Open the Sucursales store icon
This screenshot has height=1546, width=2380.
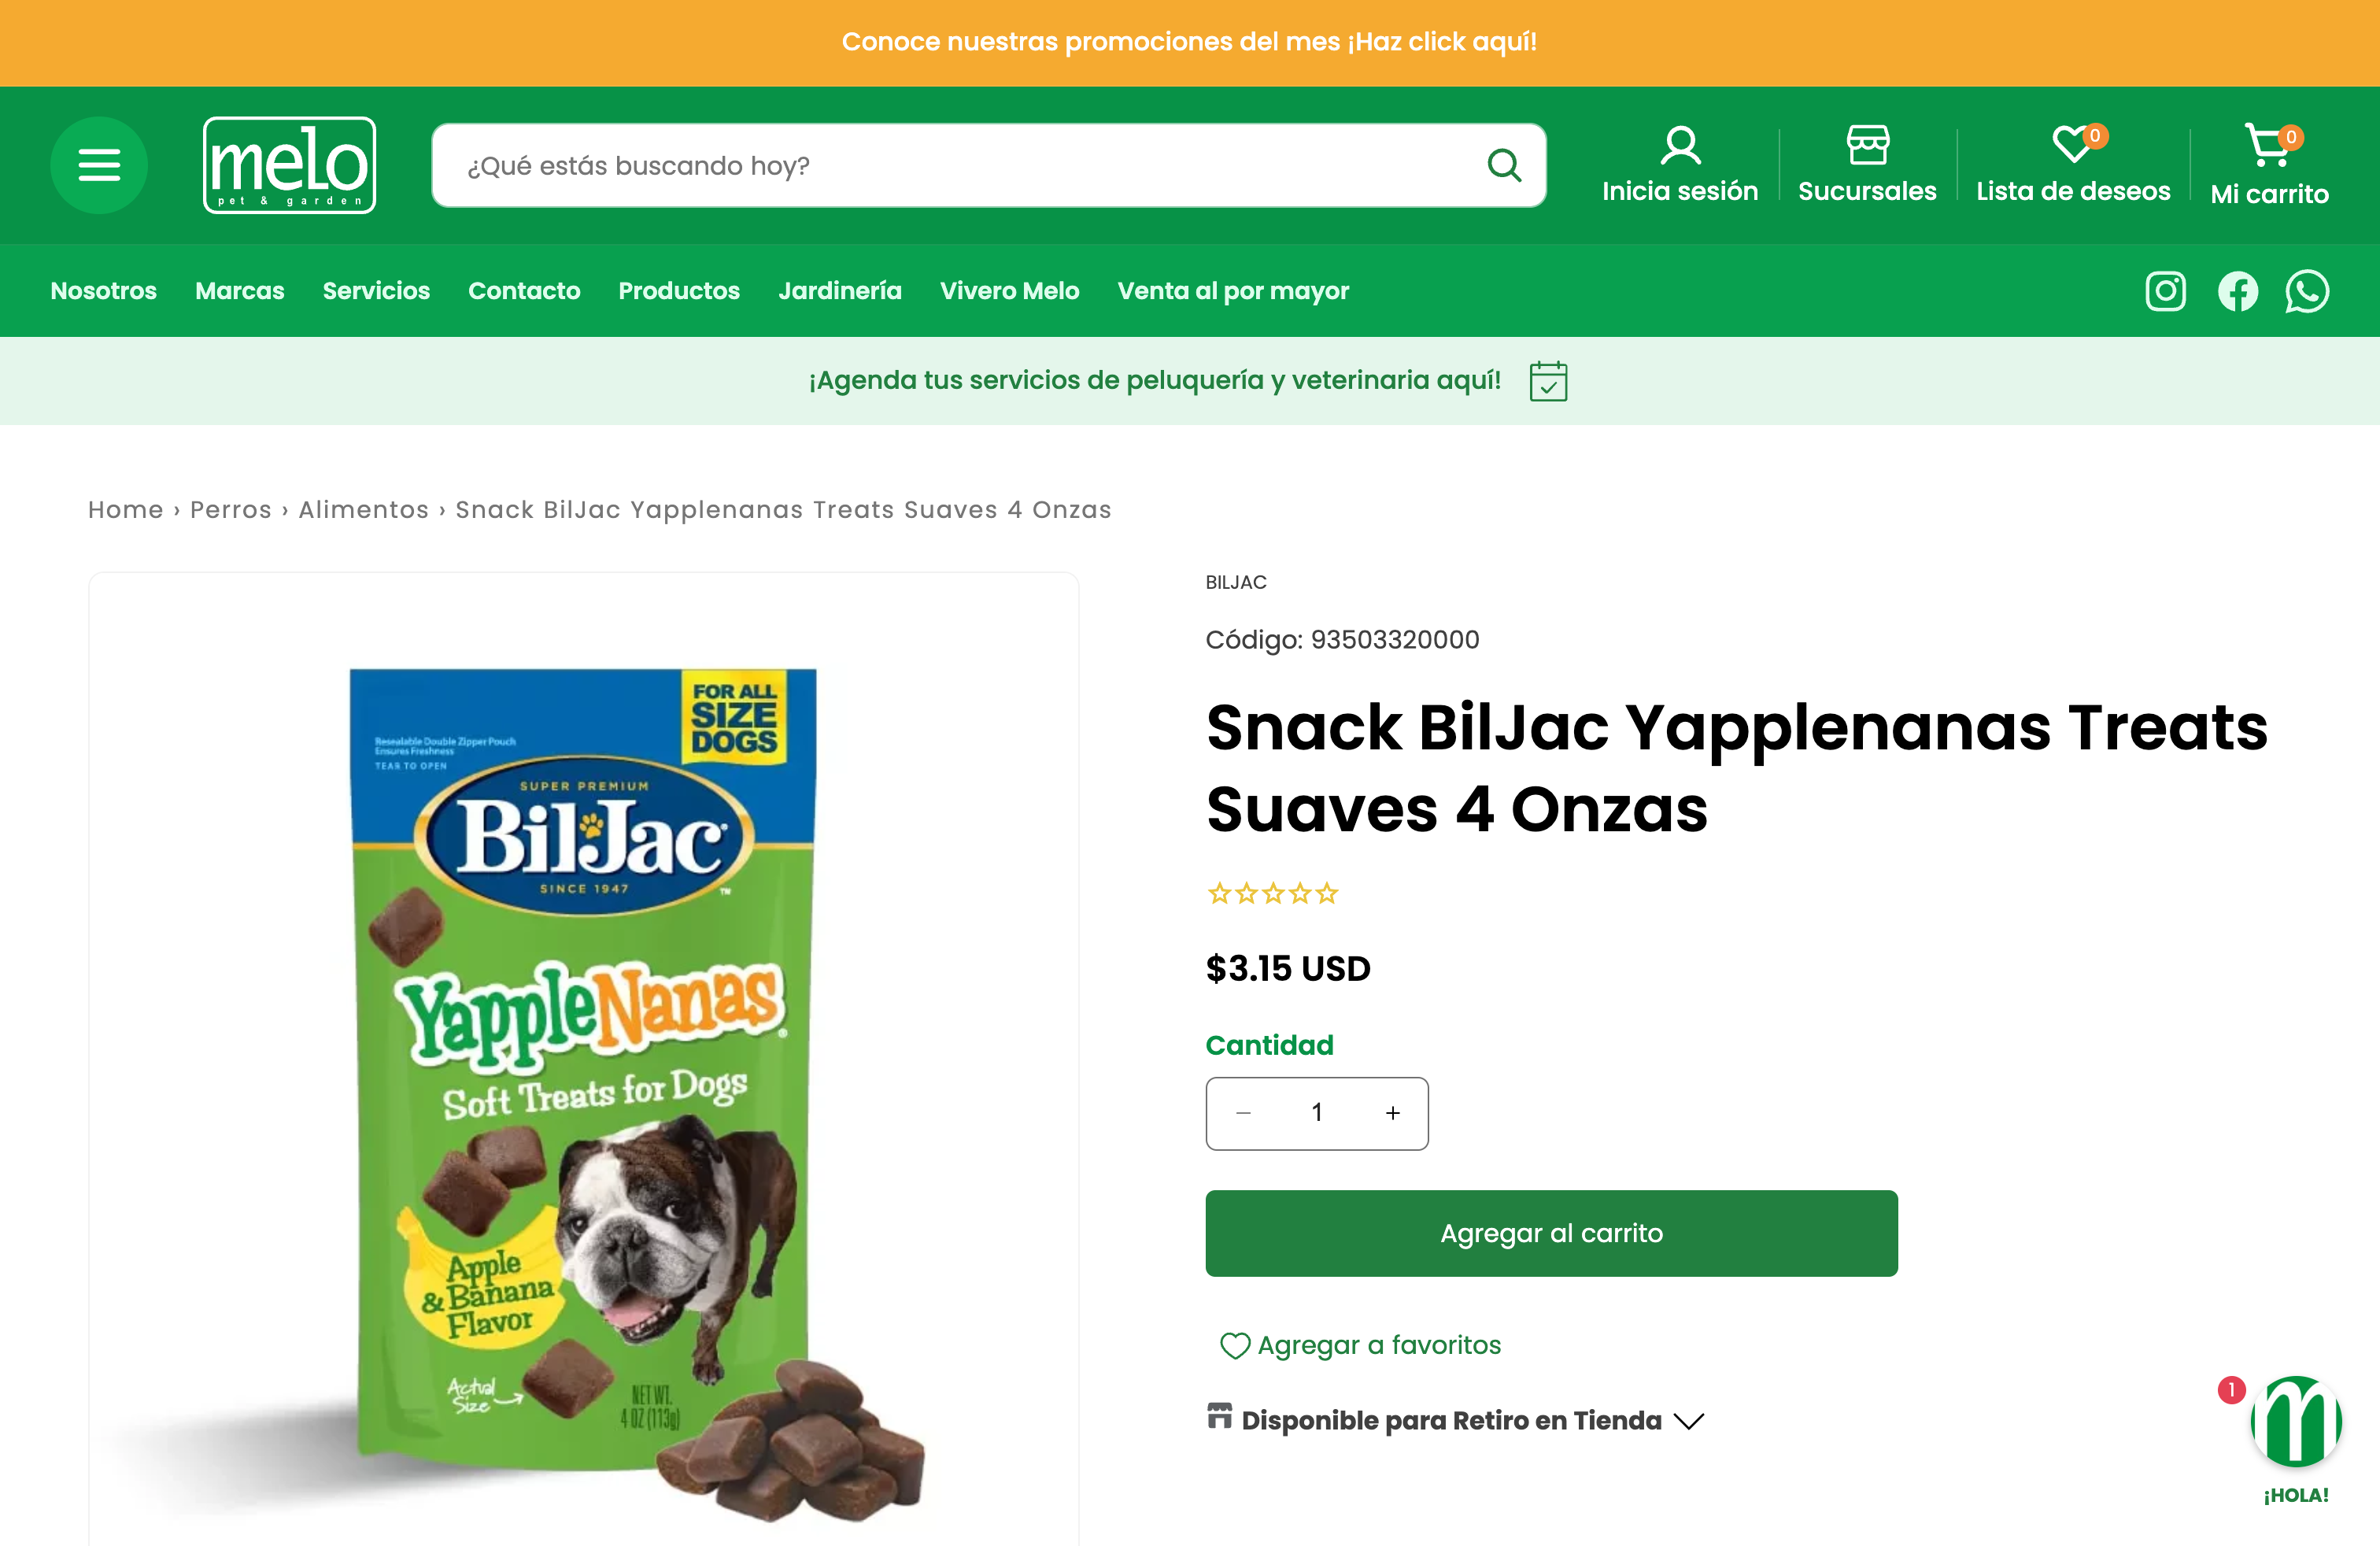pyautogui.click(x=1867, y=147)
